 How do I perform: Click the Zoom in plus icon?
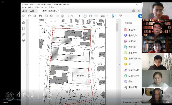click(96, 16)
